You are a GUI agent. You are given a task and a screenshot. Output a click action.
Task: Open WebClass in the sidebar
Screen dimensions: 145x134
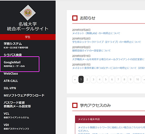(11, 74)
